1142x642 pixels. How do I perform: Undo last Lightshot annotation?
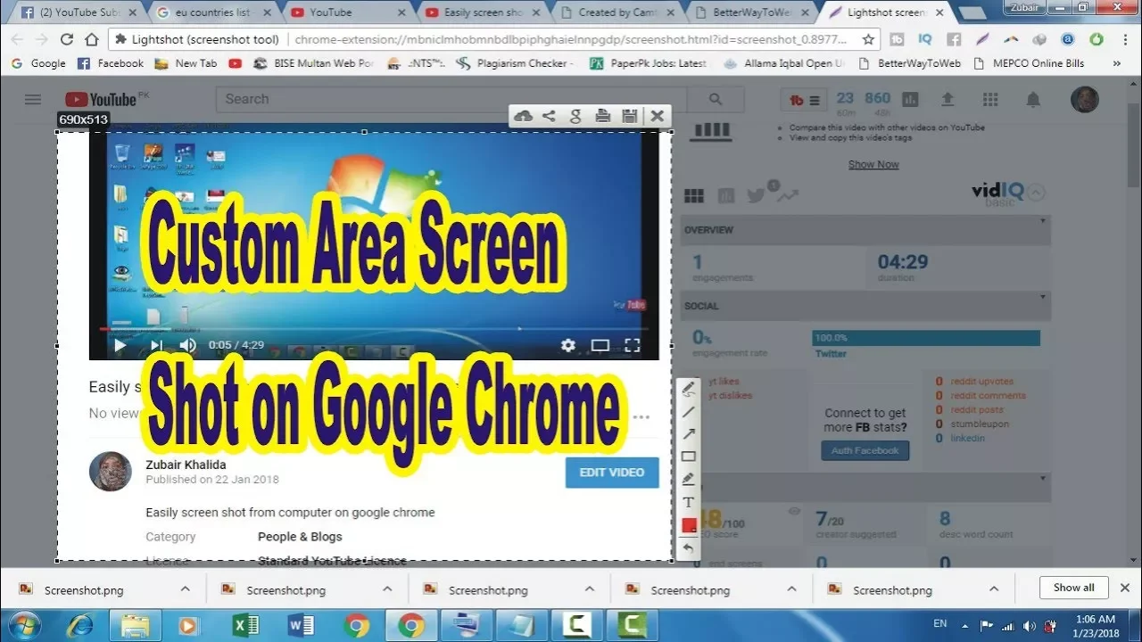[689, 547]
